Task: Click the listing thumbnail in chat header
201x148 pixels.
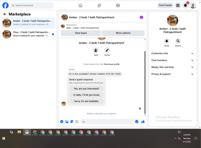Action: pos(64,17)
